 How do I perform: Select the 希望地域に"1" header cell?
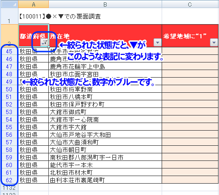point(190,35)
